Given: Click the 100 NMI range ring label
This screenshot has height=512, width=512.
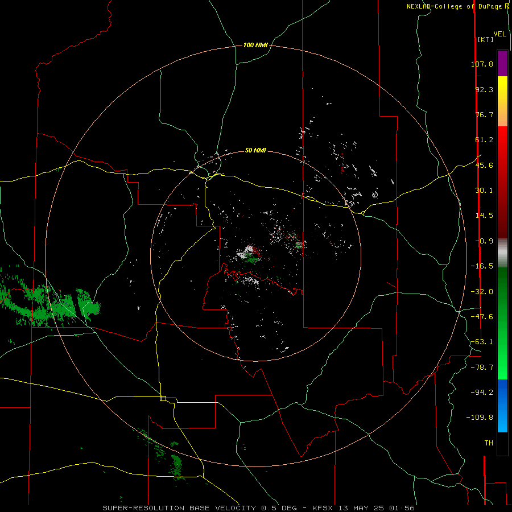Looking at the screenshot, I should coord(255,45).
